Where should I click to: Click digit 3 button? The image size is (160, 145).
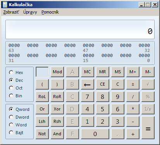pyautogui.click(x=118, y=121)
